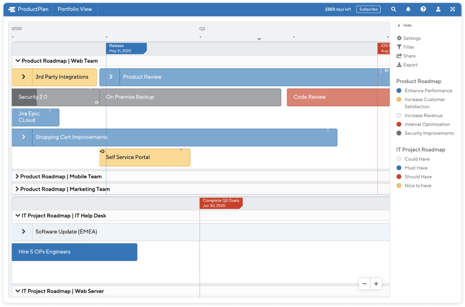The image size is (465, 307).
Task: Open the search tool in the top bar
Action: pyautogui.click(x=393, y=9)
